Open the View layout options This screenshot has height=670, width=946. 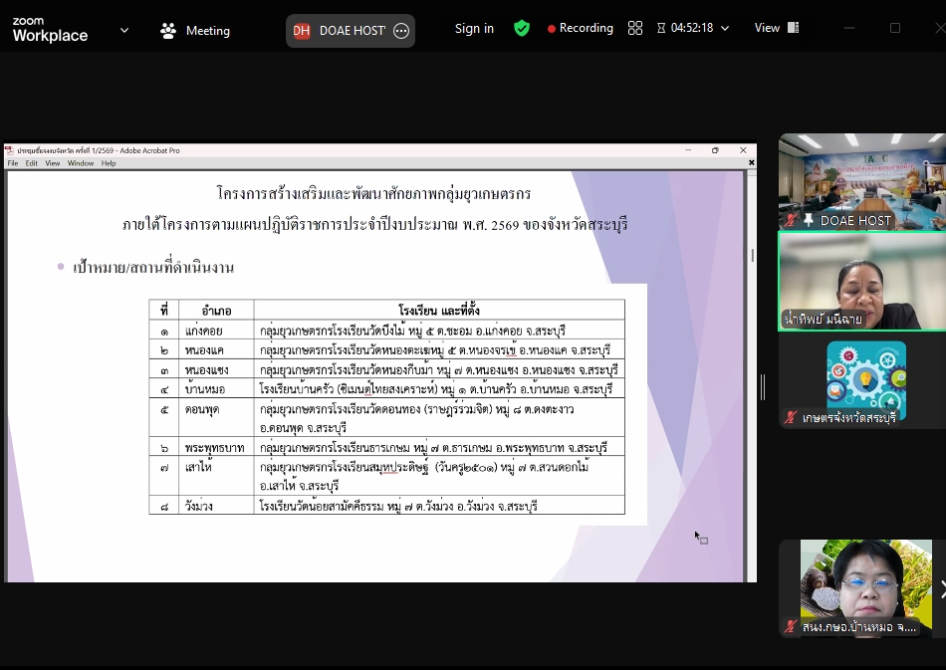(777, 29)
